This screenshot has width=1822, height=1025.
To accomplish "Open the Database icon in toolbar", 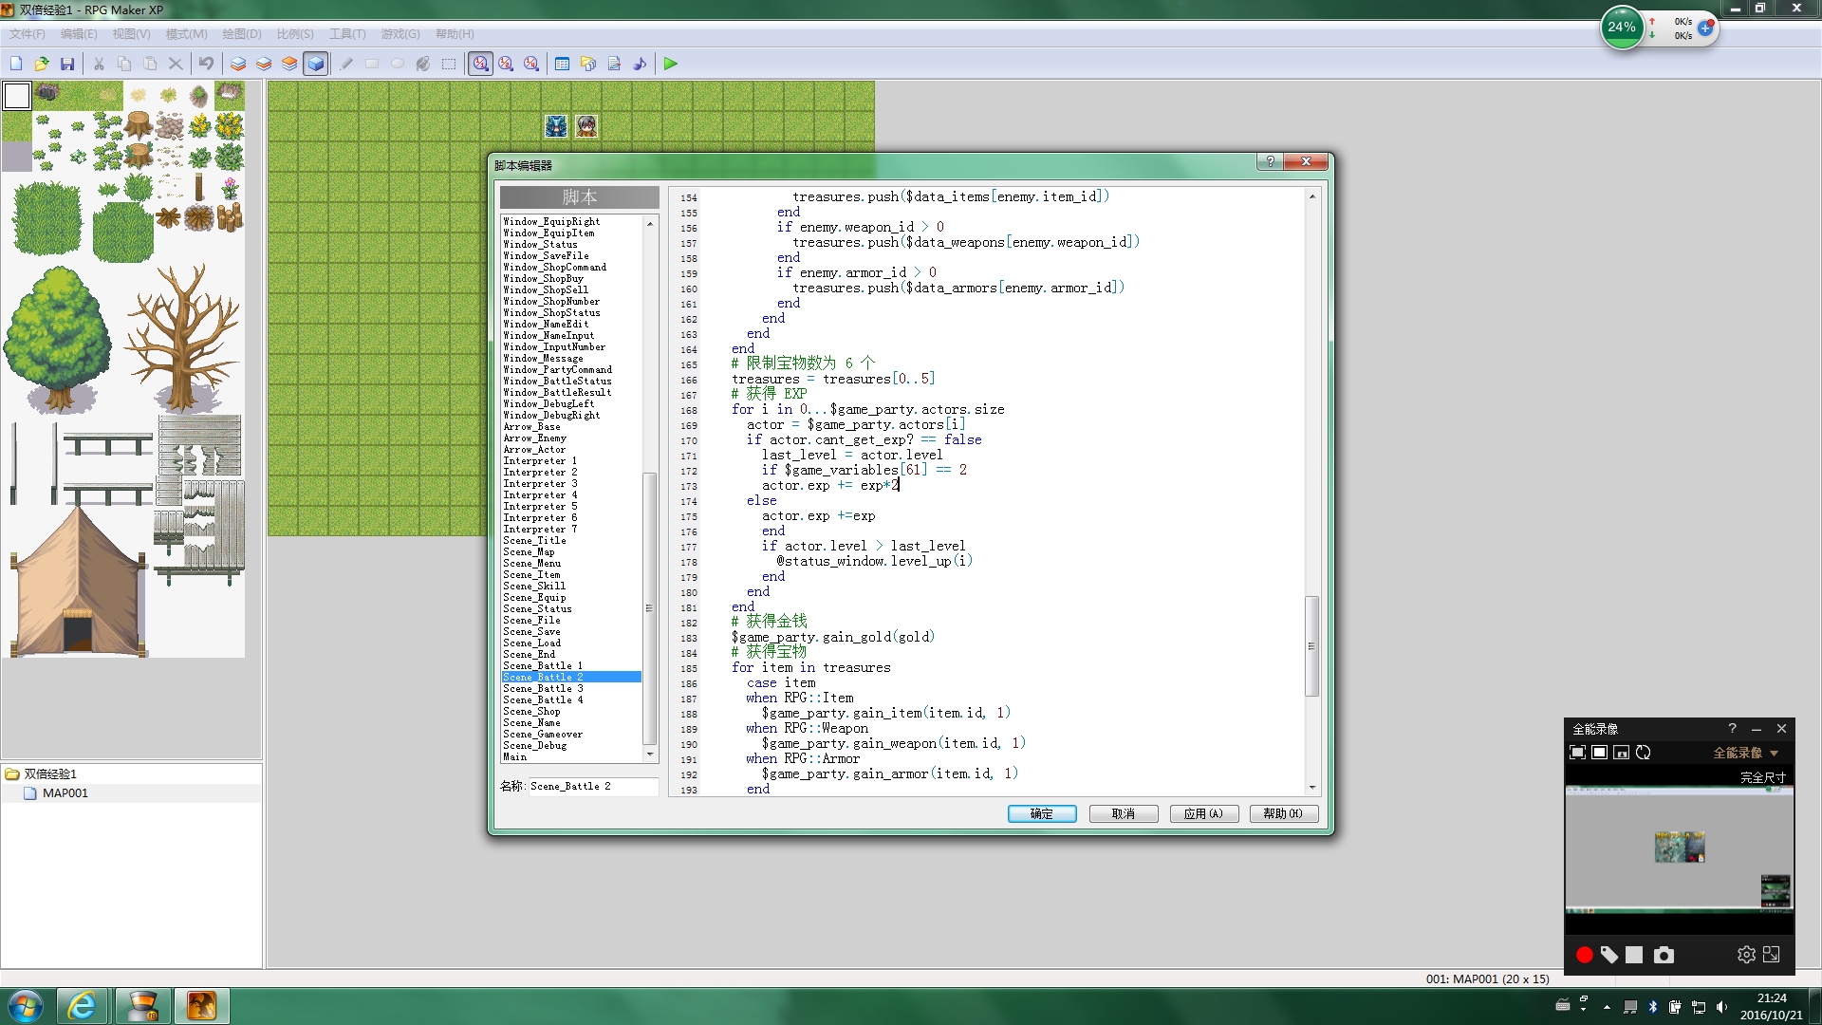I will (x=562, y=64).
